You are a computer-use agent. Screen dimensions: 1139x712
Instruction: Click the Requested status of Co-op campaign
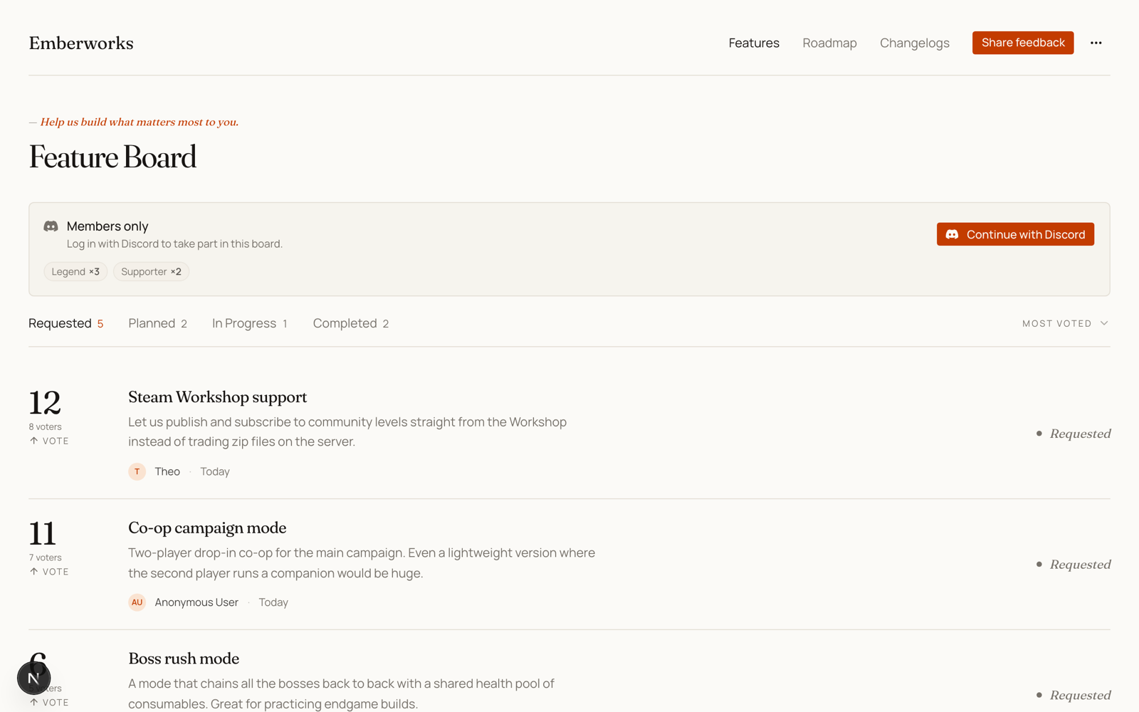click(1074, 565)
